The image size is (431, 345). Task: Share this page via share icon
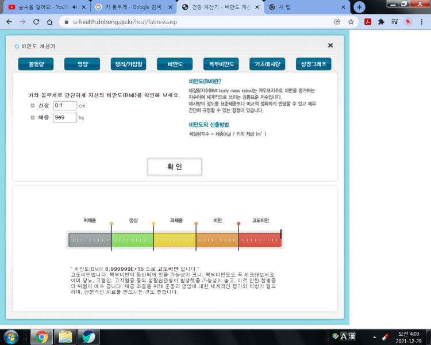tap(337, 22)
